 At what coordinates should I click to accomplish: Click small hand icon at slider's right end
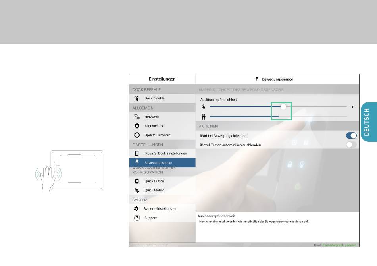tap(352, 106)
